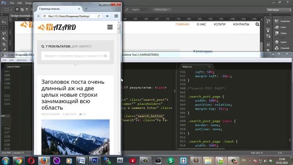Open the Layers panel

click(x=281, y=42)
